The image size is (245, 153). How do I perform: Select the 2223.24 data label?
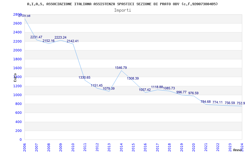(x=60, y=37)
